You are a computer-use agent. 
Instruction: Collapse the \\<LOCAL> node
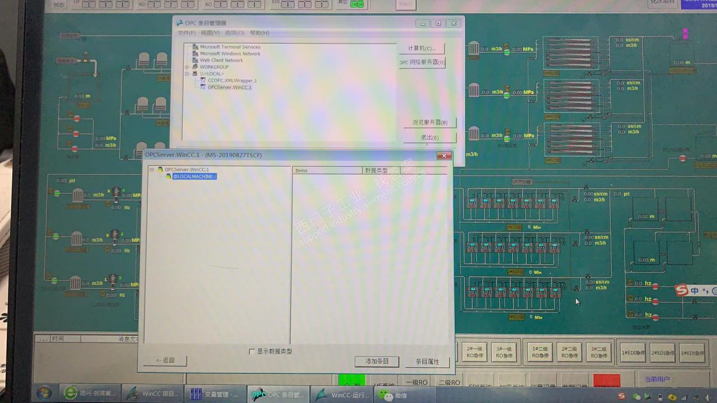(187, 74)
